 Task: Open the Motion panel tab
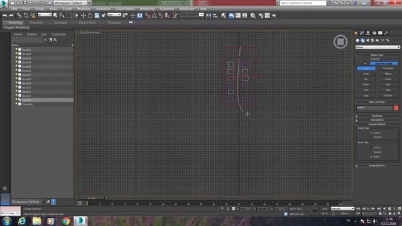(374, 33)
